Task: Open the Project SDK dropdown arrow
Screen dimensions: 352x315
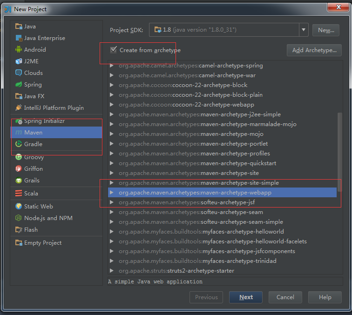Action: 304,30
